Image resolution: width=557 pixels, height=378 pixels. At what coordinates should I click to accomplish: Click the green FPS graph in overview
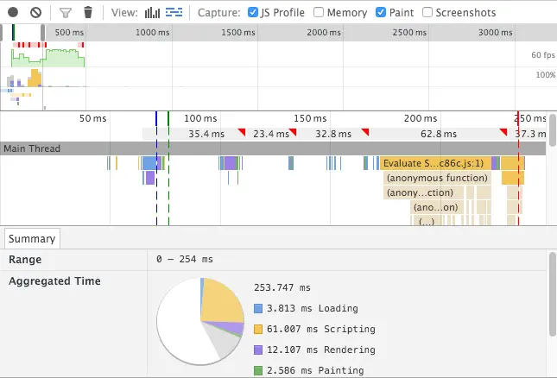48,58
